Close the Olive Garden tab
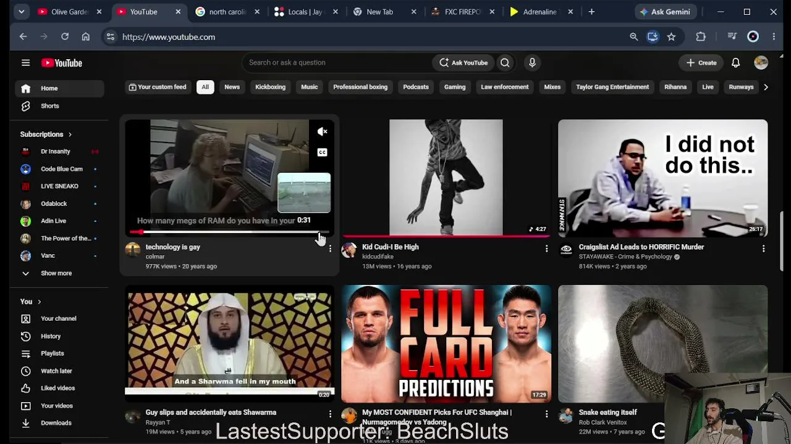 (99, 12)
